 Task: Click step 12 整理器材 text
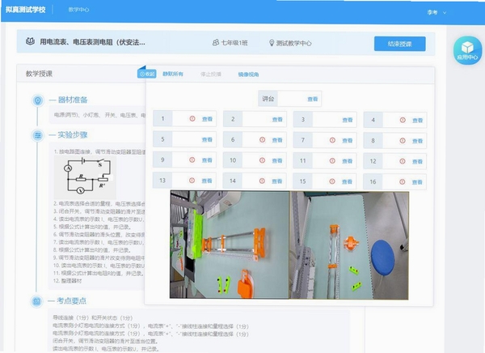pyautogui.click(x=67, y=281)
